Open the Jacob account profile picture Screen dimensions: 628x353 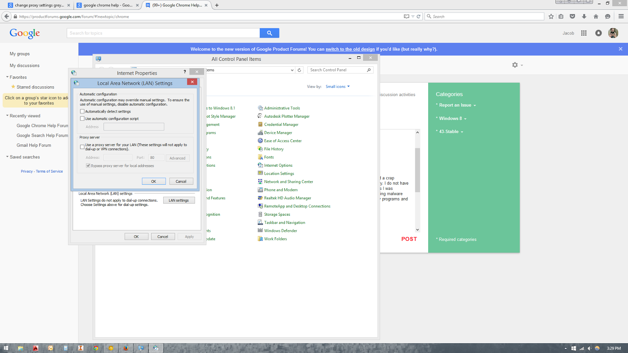613,33
